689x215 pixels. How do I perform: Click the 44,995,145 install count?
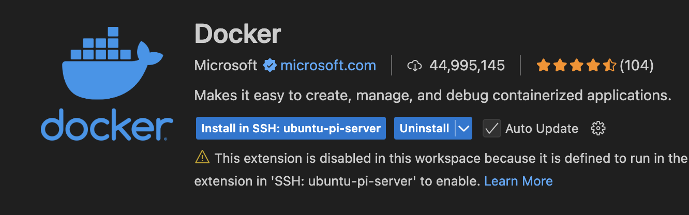(x=467, y=66)
